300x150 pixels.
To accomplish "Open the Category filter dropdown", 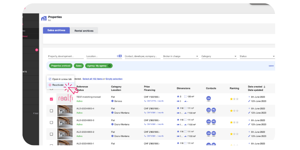I will (219, 56).
